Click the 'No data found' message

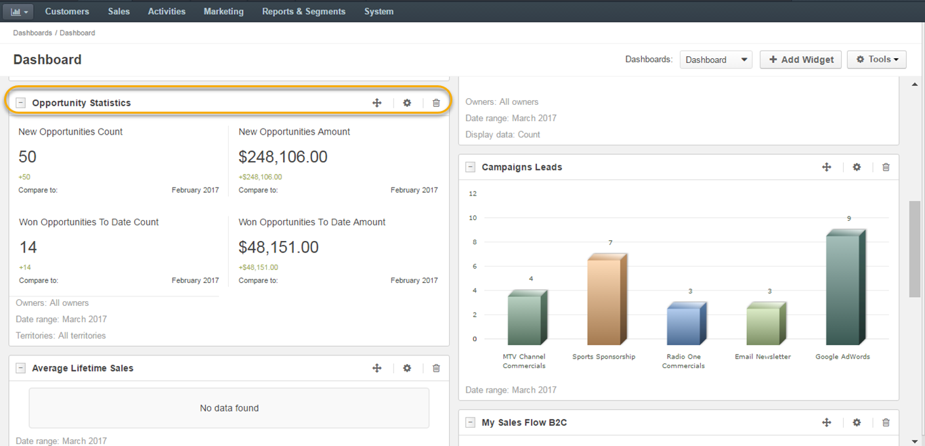(229, 408)
